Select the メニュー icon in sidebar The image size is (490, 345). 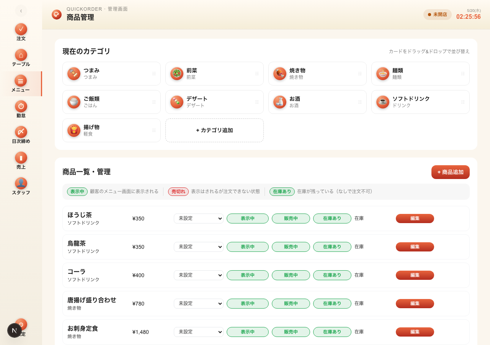tap(21, 80)
